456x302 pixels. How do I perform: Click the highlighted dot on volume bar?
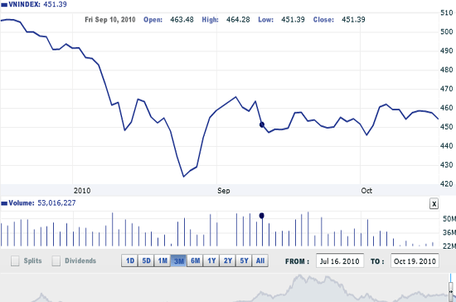262,216
